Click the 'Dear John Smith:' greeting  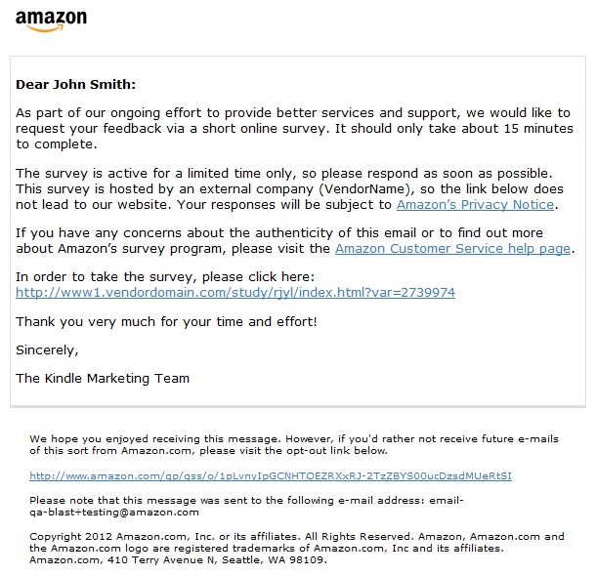[x=76, y=85]
